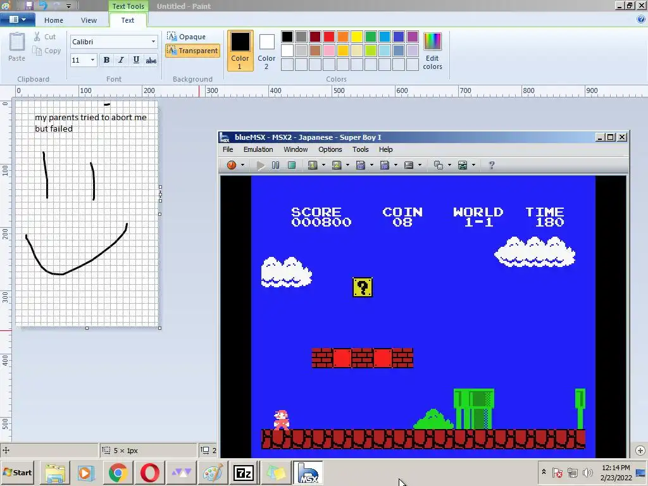Viewport: 648px width, 486px height.
Task: Pick red color swatch in palette
Action: 329,37
